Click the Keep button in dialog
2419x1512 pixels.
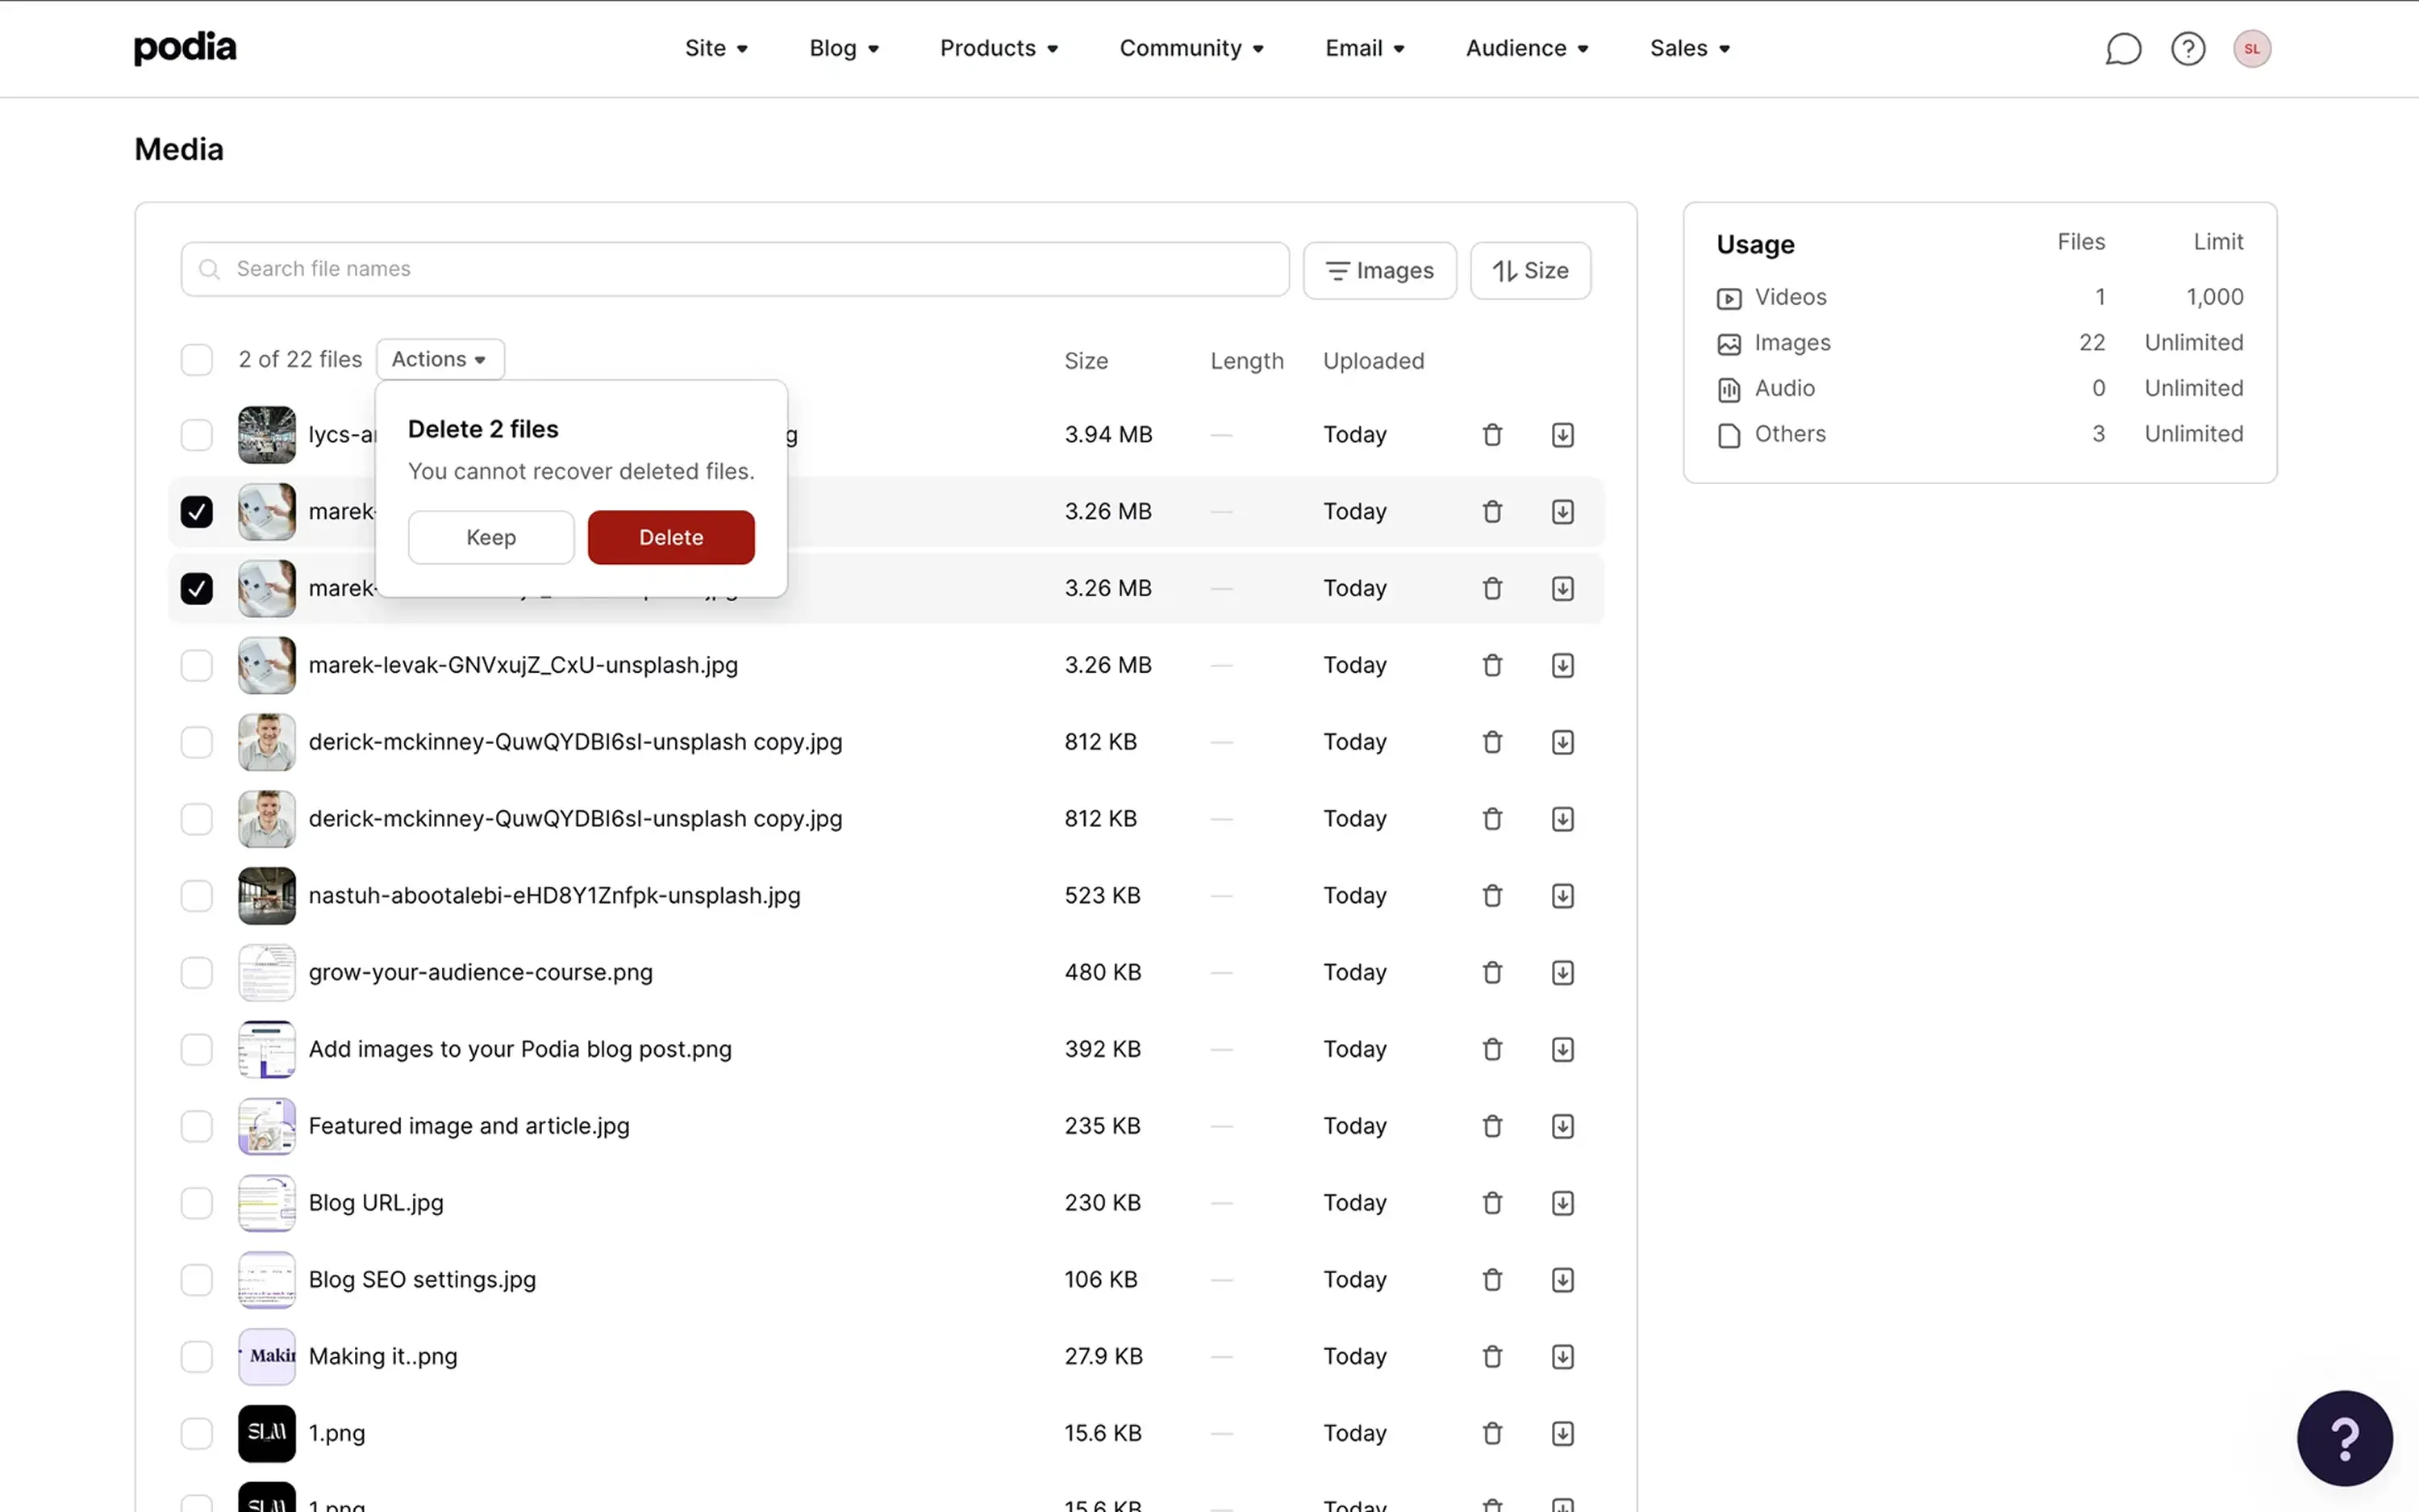click(490, 537)
